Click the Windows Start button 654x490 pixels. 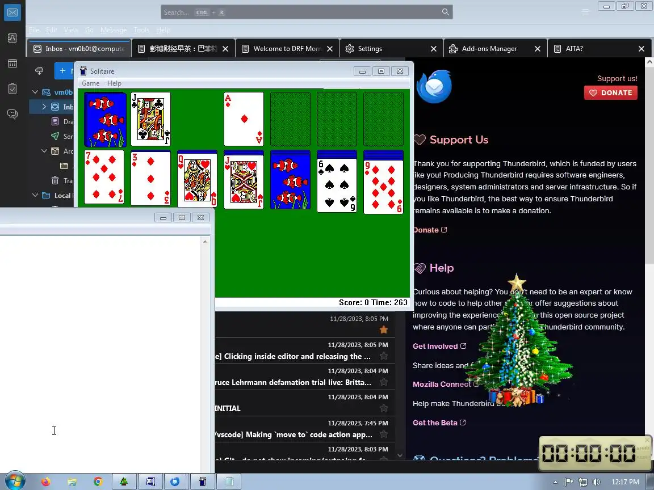point(15,481)
